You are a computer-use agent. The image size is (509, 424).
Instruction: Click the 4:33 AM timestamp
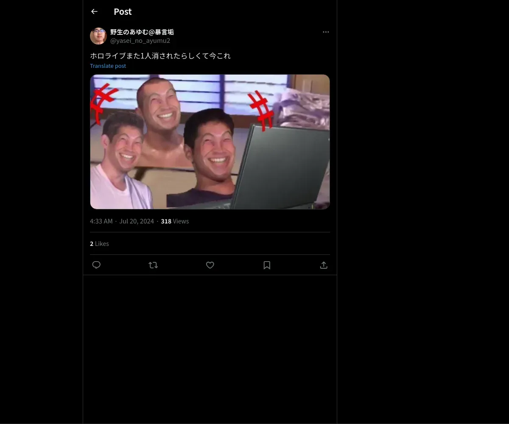[101, 221]
